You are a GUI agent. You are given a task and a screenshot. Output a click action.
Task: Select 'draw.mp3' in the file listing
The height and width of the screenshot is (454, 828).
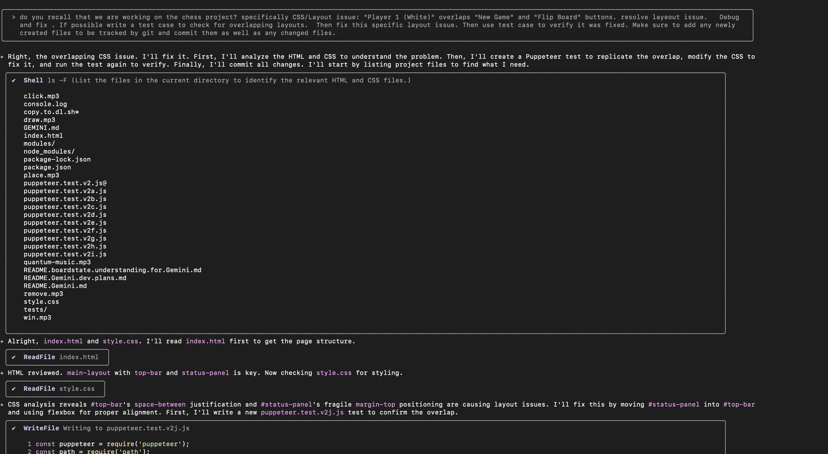click(x=40, y=120)
